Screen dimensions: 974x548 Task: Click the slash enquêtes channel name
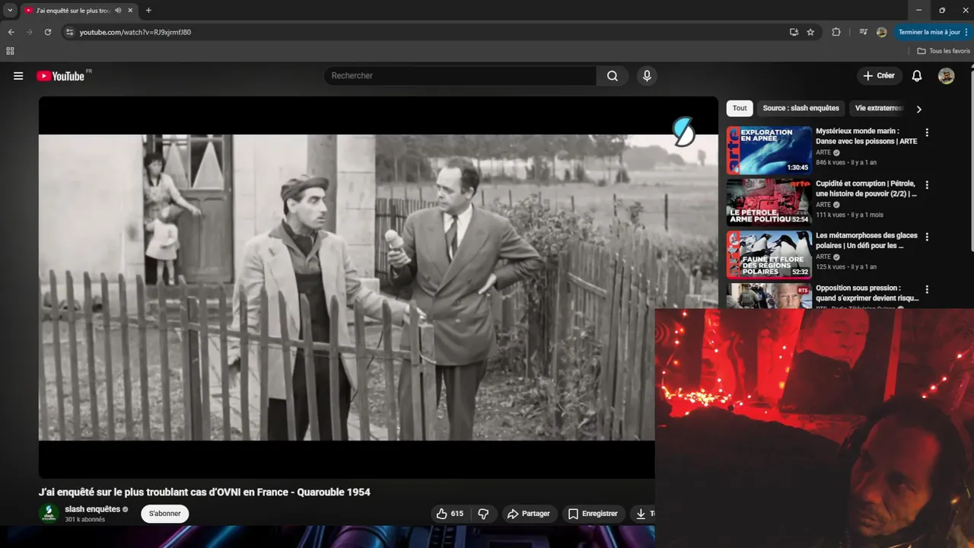tap(92, 509)
